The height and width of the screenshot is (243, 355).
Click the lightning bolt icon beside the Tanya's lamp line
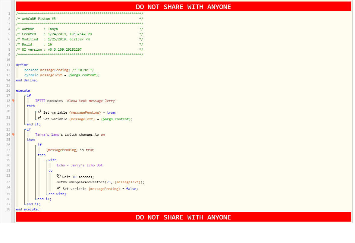[13, 134]
